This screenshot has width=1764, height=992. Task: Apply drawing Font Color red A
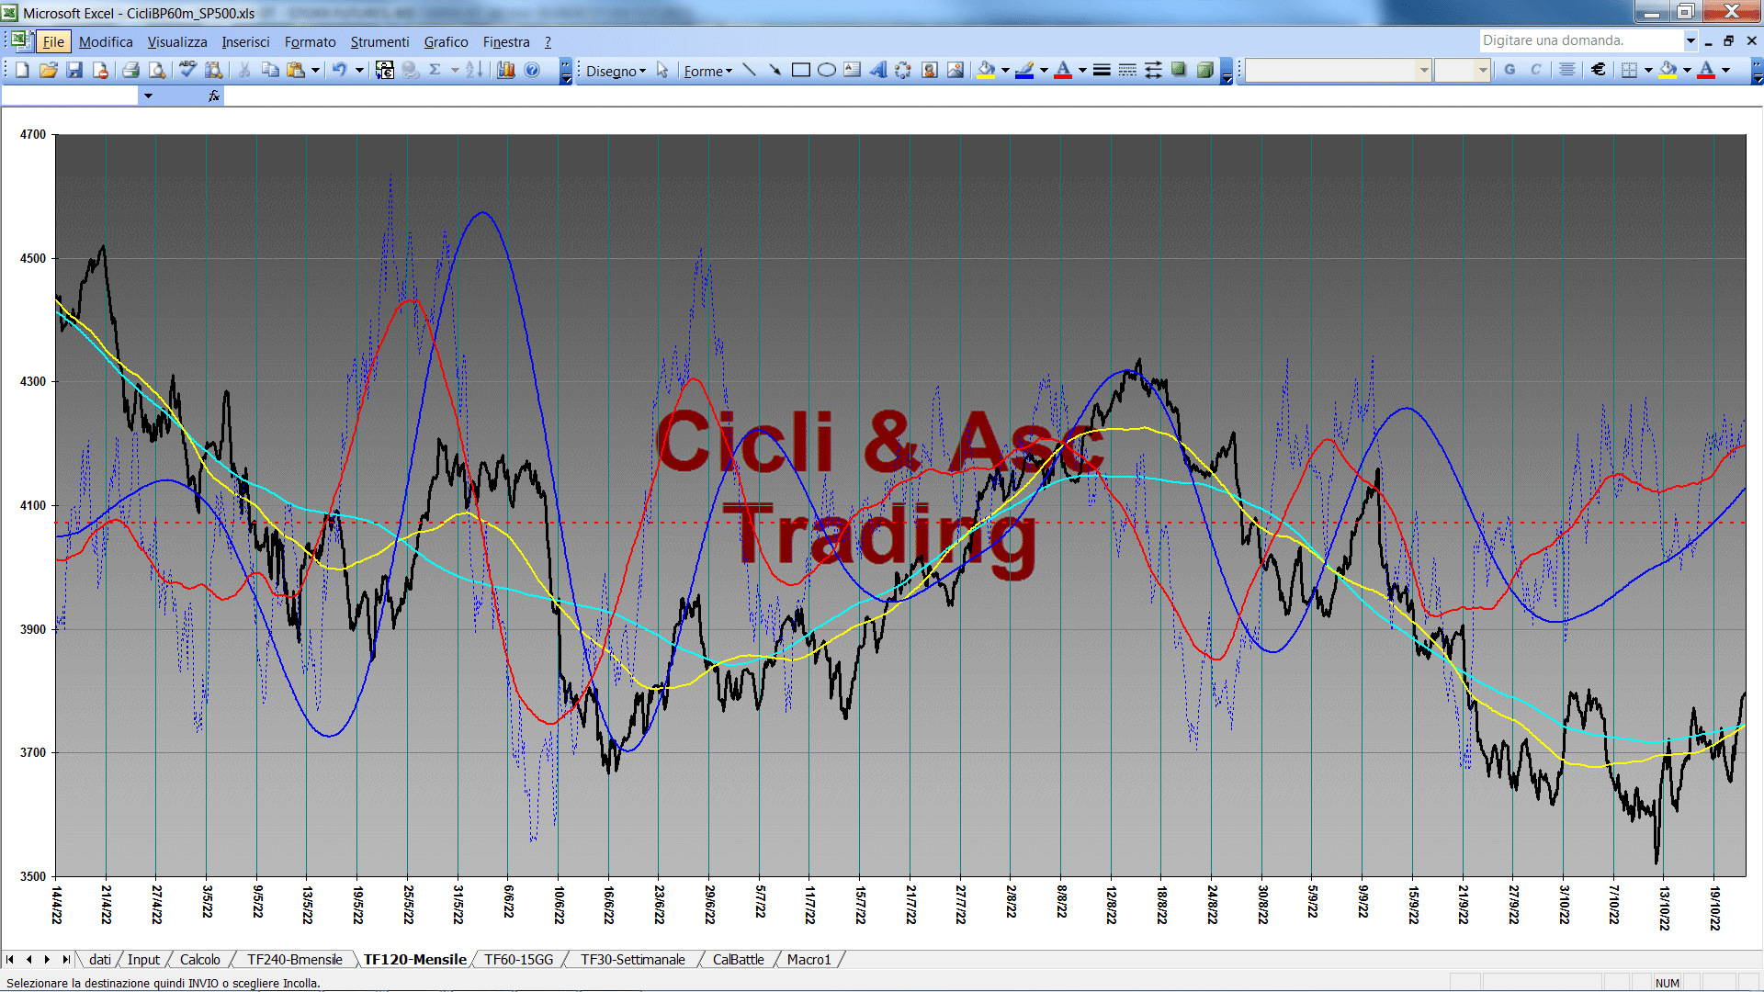[x=1063, y=70]
